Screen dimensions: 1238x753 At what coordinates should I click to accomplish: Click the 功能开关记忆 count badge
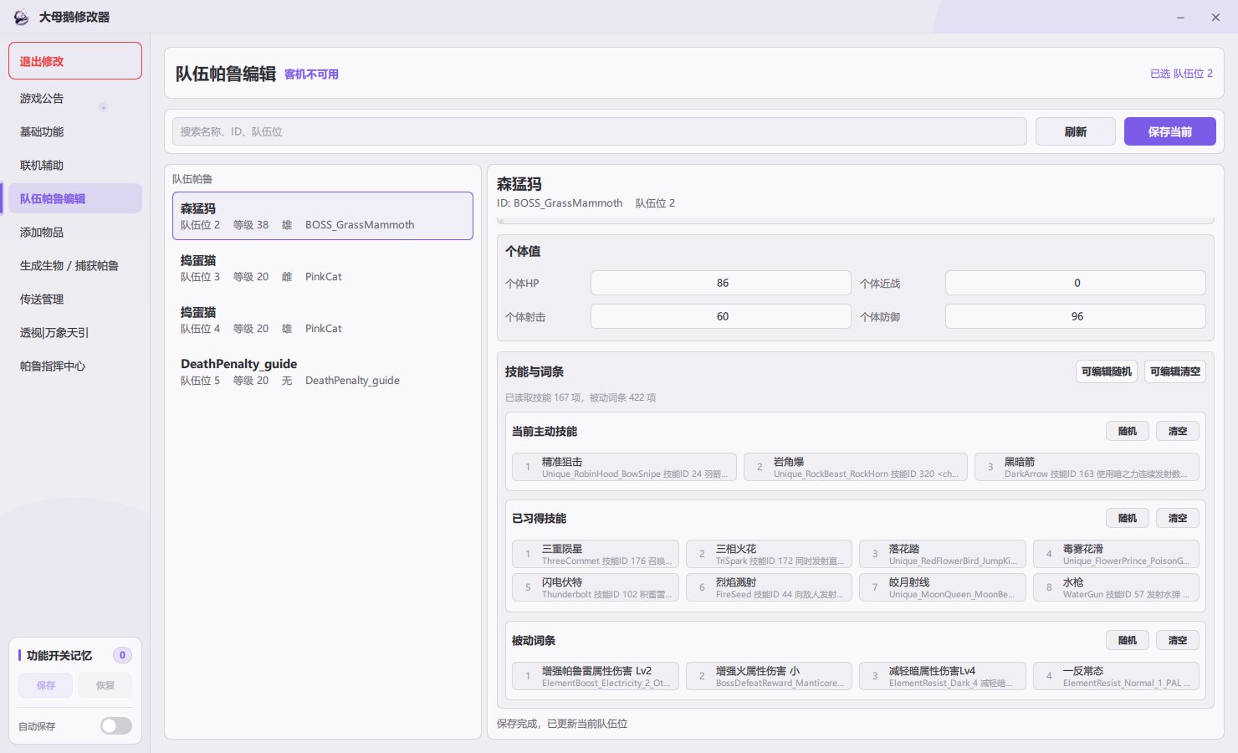click(122, 655)
